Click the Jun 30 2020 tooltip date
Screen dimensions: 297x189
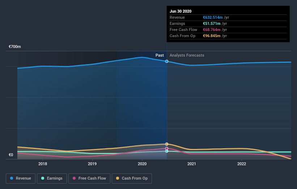click(x=181, y=11)
